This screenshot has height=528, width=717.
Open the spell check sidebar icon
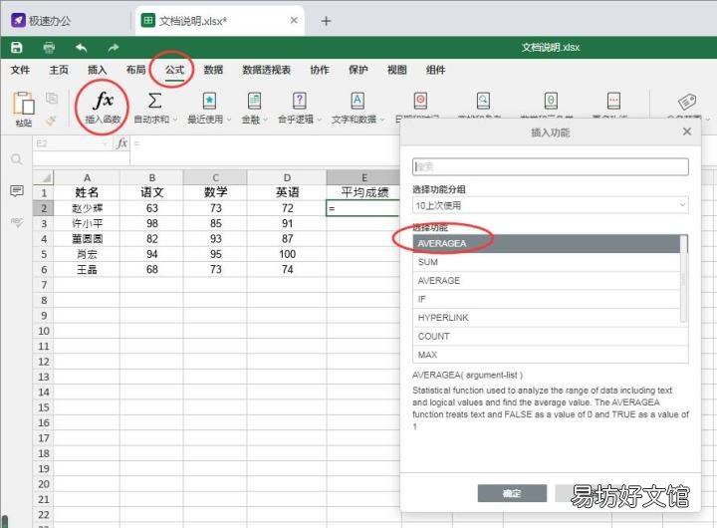coord(17,222)
